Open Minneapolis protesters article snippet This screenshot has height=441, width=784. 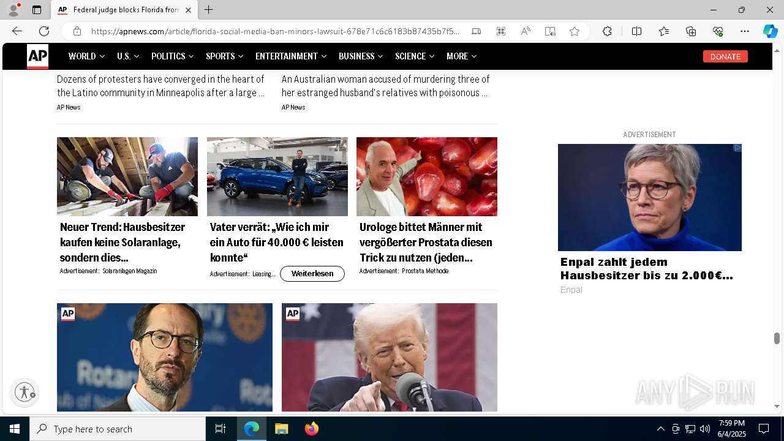click(x=160, y=86)
